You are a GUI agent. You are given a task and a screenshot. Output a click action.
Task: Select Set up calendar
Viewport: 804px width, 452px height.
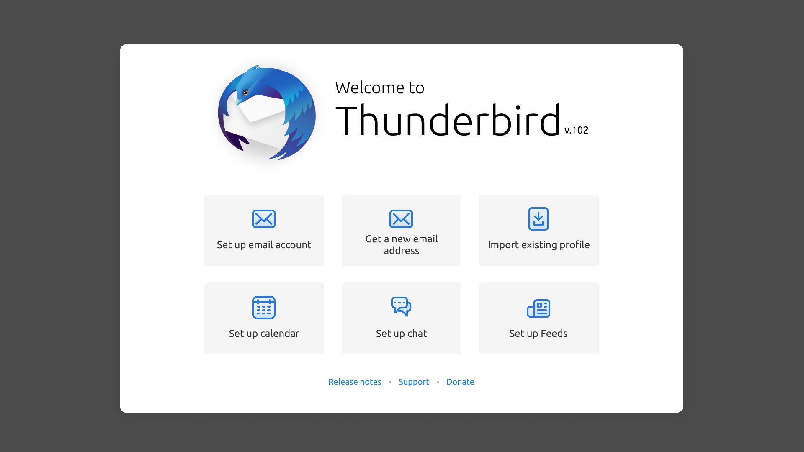pos(264,318)
